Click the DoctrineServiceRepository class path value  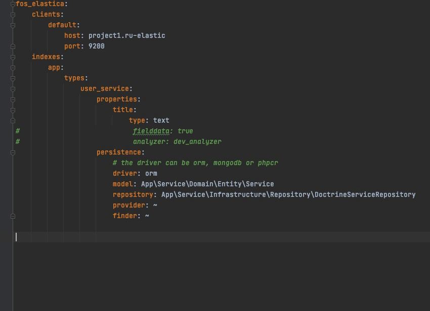pos(288,195)
